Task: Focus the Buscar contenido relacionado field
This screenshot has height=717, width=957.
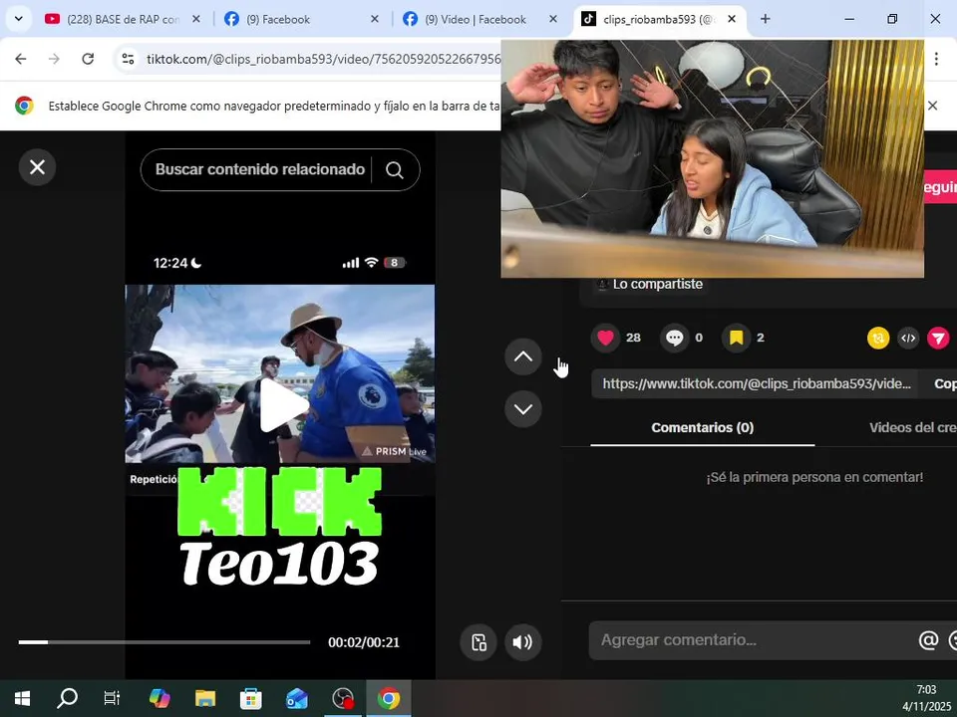Action: 259,169
